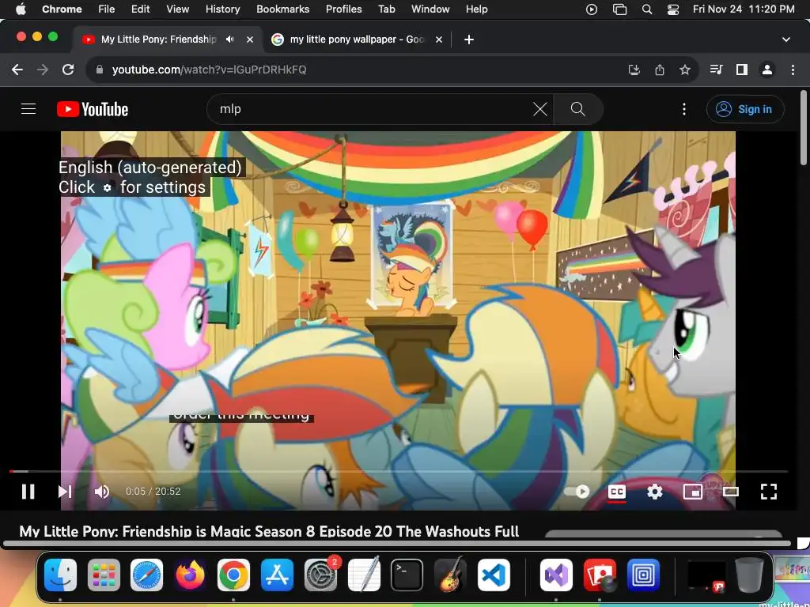Screen dimensions: 810x607
Task: Open the History menu
Action: (222, 9)
